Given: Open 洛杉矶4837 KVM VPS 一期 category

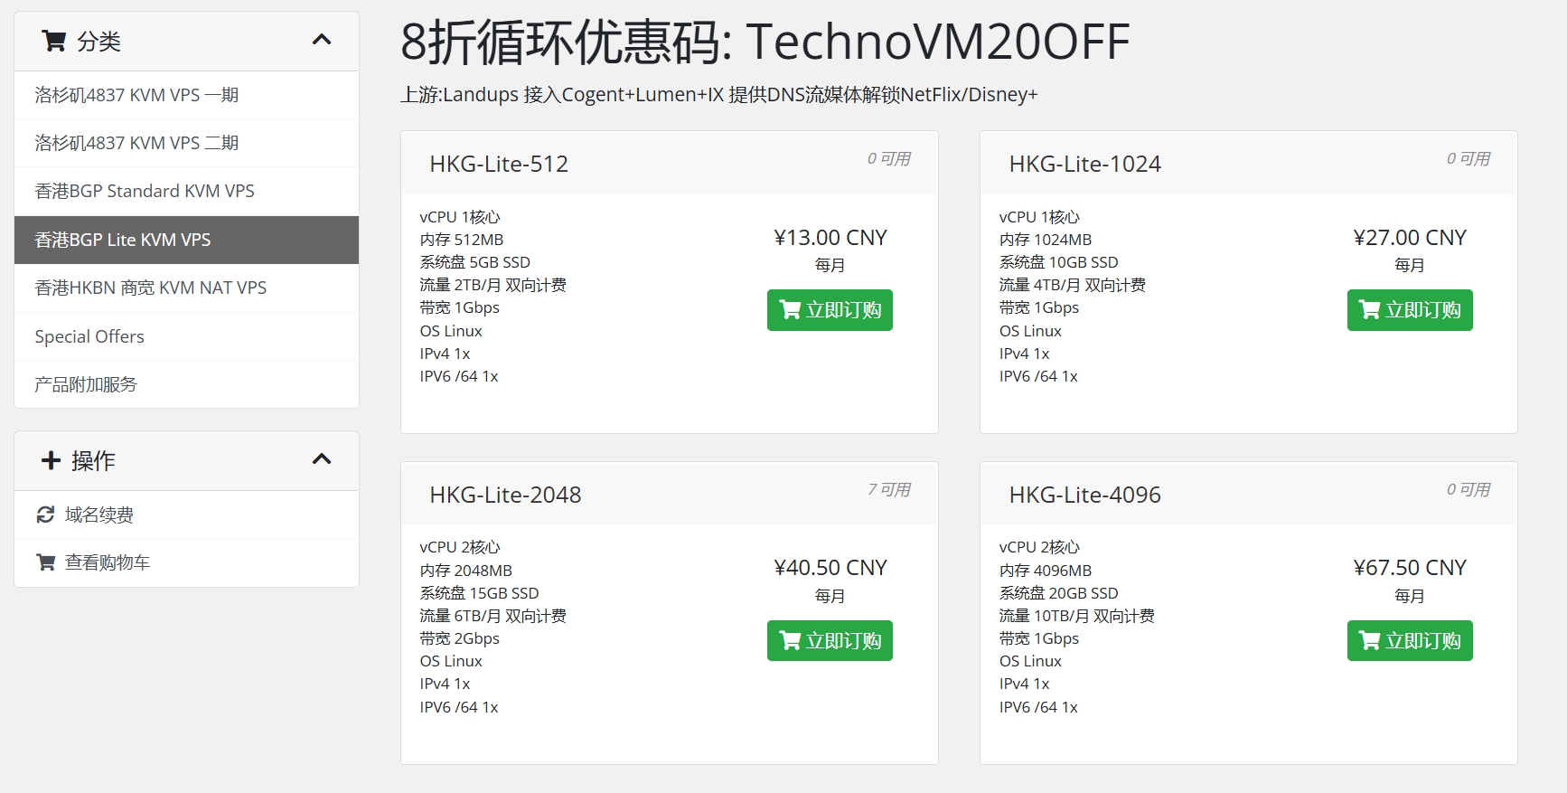Looking at the screenshot, I should click(136, 95).
